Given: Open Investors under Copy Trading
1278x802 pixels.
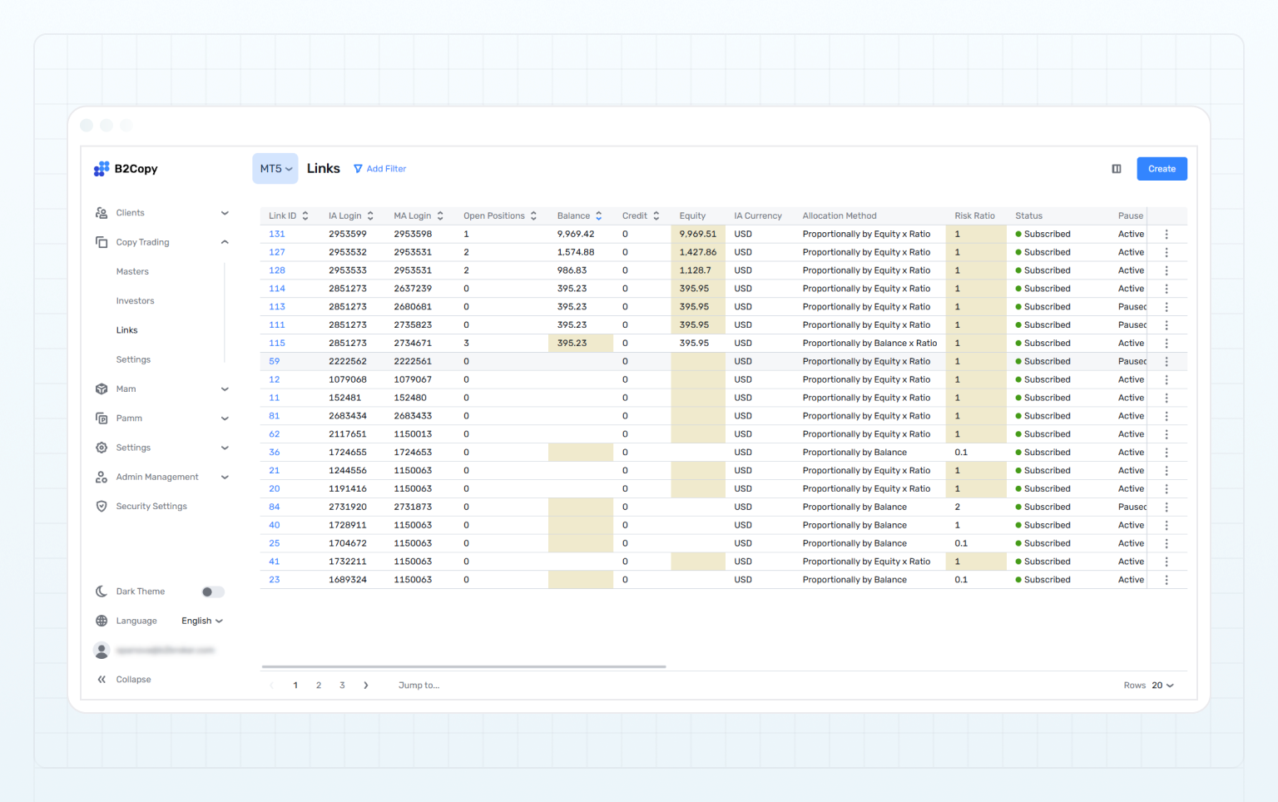Looking at the screenshot, I should coord(135,301).
